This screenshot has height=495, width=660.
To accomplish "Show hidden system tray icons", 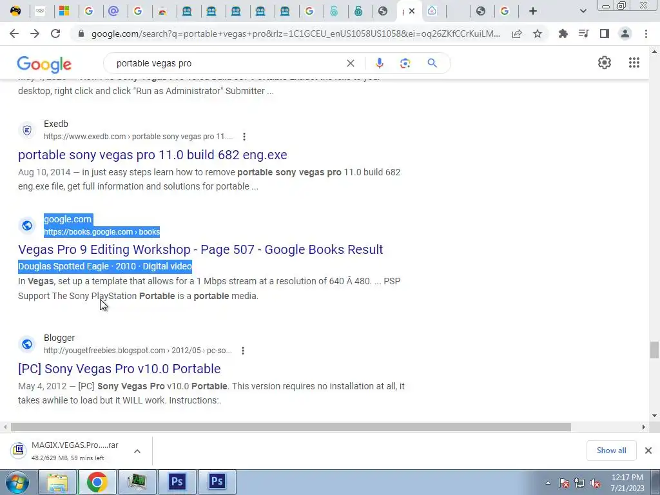I will [x=548, y=483].
